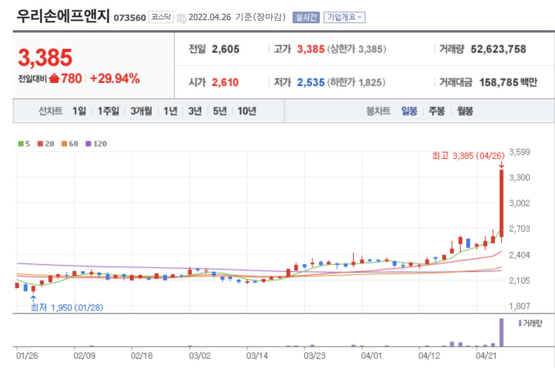Click the trading value 158,785 백만

point(508,83)
